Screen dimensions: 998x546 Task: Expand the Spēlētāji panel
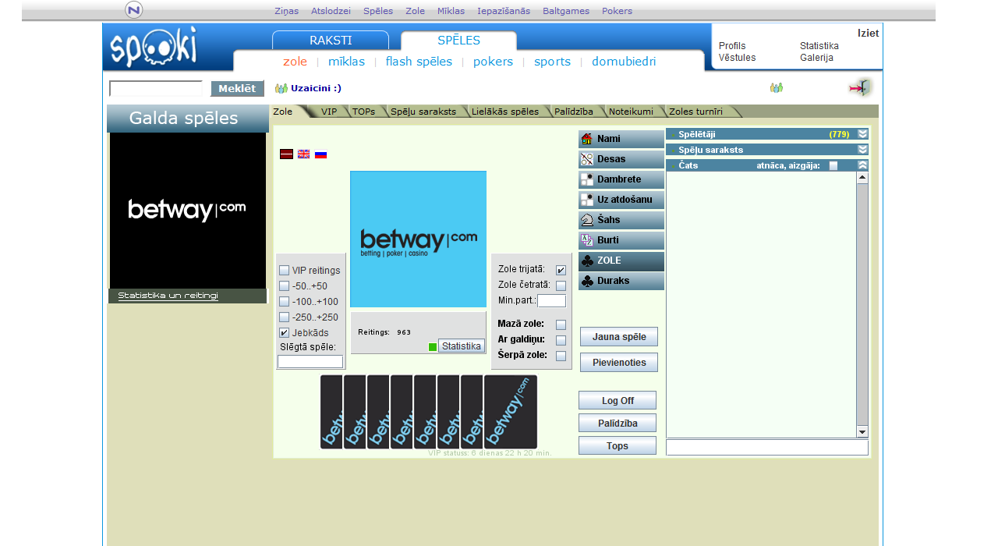(862, 134)
